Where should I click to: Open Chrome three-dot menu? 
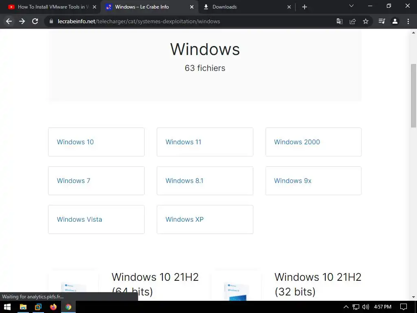pyautogui.click(x=408, y=21)
